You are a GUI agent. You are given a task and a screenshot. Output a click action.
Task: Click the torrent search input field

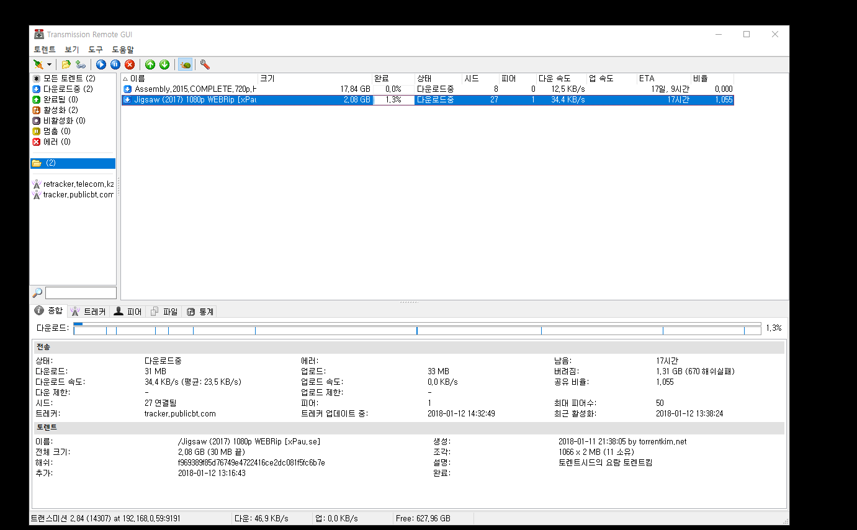[x=81, y=293]
